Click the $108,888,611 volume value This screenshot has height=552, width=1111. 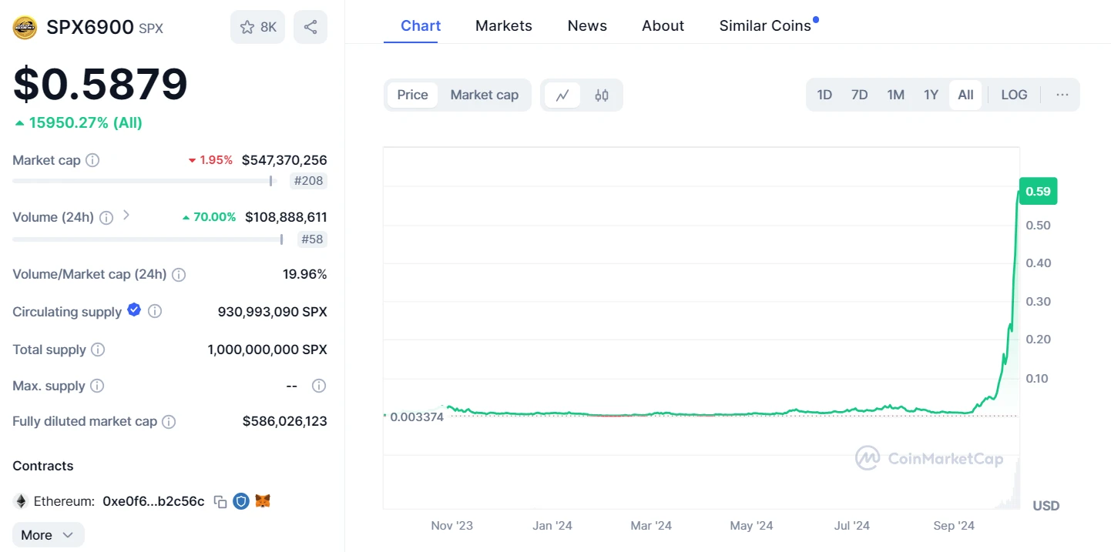tap(286, 217)
